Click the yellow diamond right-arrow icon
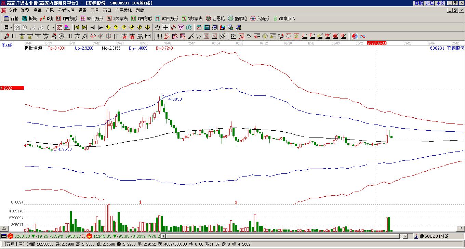The image size is (465, 249). [x=116, y=27]
